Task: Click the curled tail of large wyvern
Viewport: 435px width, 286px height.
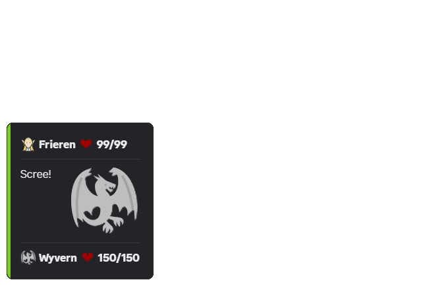Action: tap(93, 214)
